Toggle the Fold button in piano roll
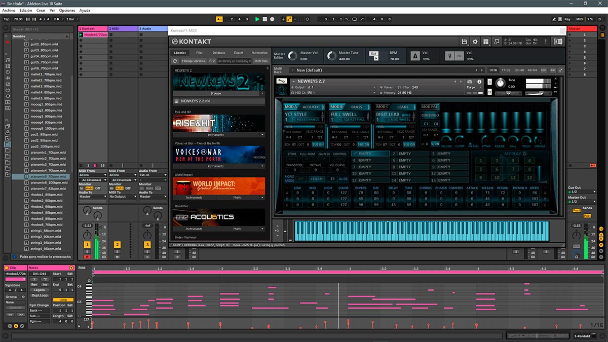 point(82,268)
